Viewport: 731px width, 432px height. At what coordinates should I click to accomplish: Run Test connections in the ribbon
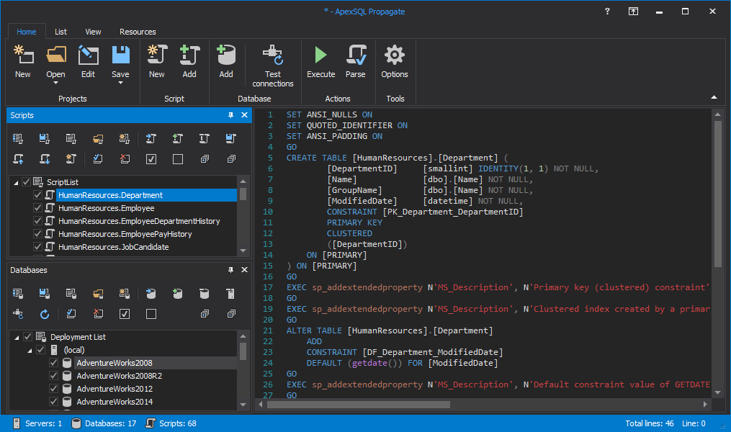pos(273,66)
